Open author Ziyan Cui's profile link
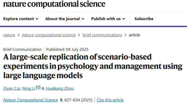 pos(11,88)
